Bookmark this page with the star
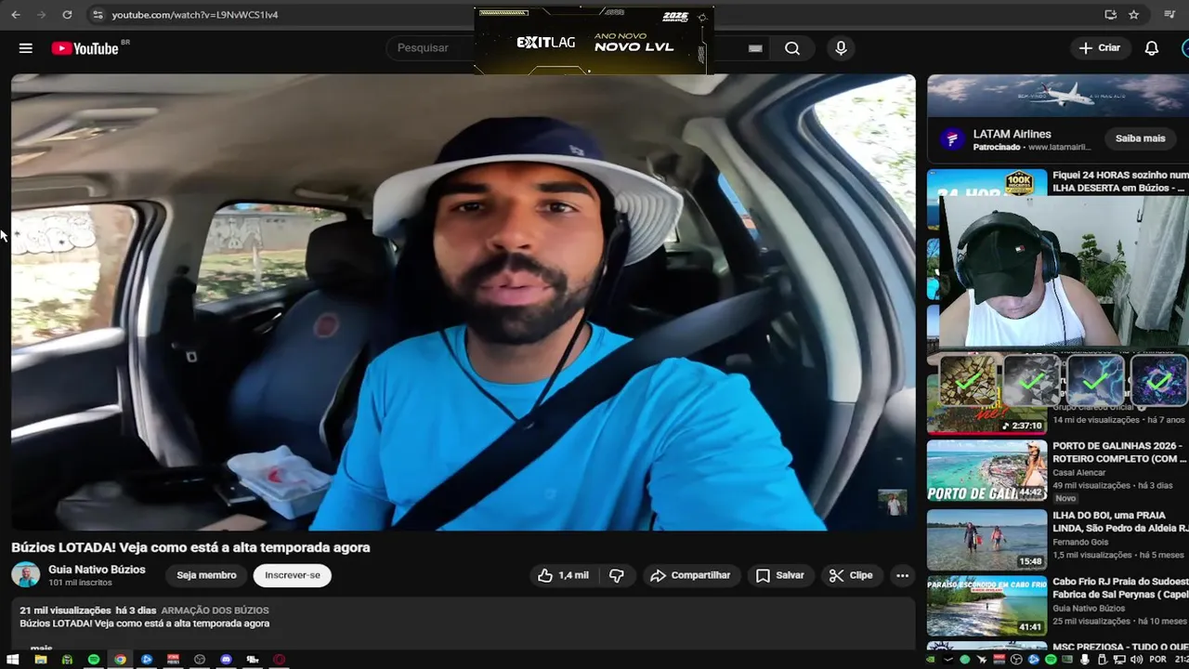 (1134, 15)
